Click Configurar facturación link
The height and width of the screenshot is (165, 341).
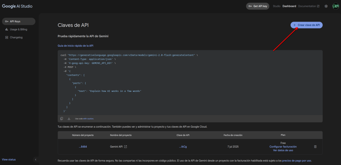(x=283, y=147)
